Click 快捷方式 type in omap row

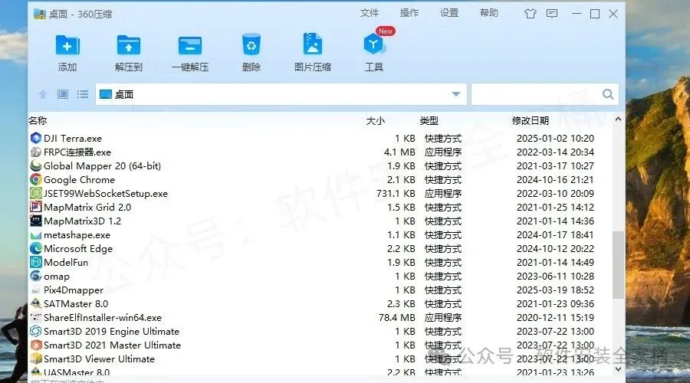point(443,277)
